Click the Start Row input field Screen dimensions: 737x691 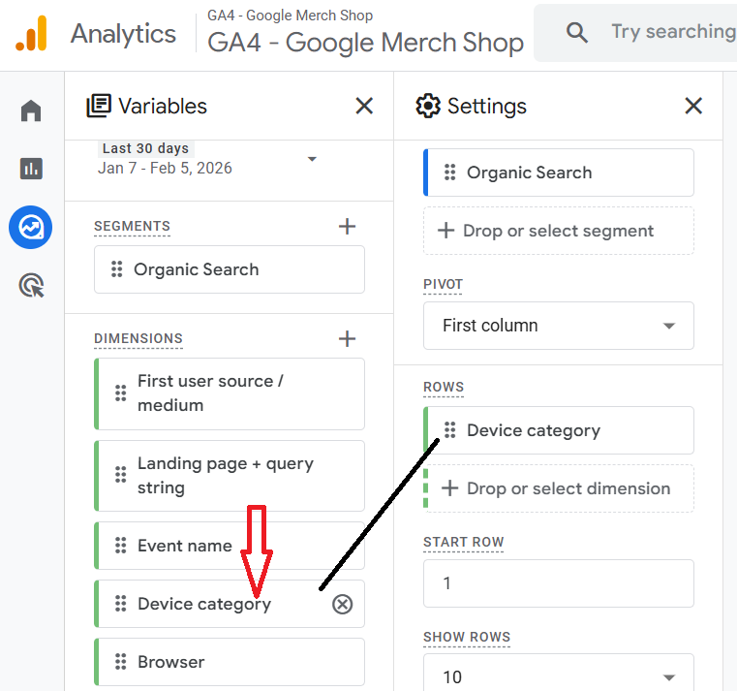[x=558, y=583]
